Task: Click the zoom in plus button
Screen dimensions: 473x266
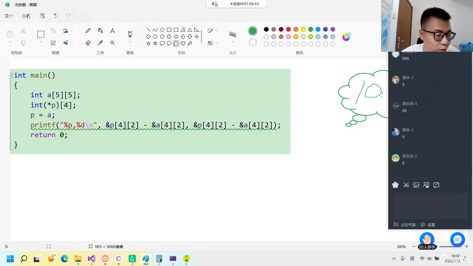Action: pos(467,246)
